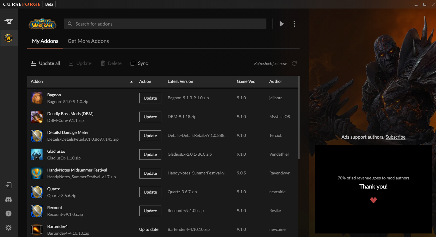Screen dimensions: 436x237
Task: Update Details! Damage Meter
Action: coord(150,136)
